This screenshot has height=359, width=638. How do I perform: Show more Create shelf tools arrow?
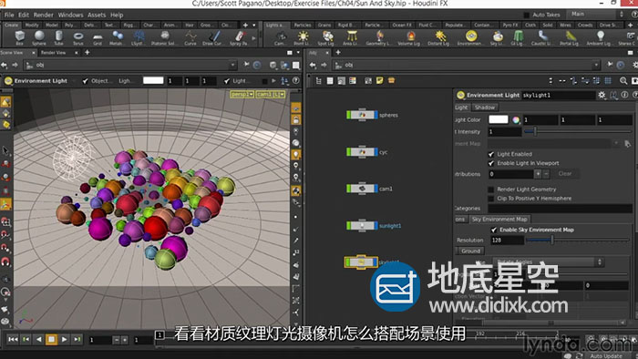[254, 38]
